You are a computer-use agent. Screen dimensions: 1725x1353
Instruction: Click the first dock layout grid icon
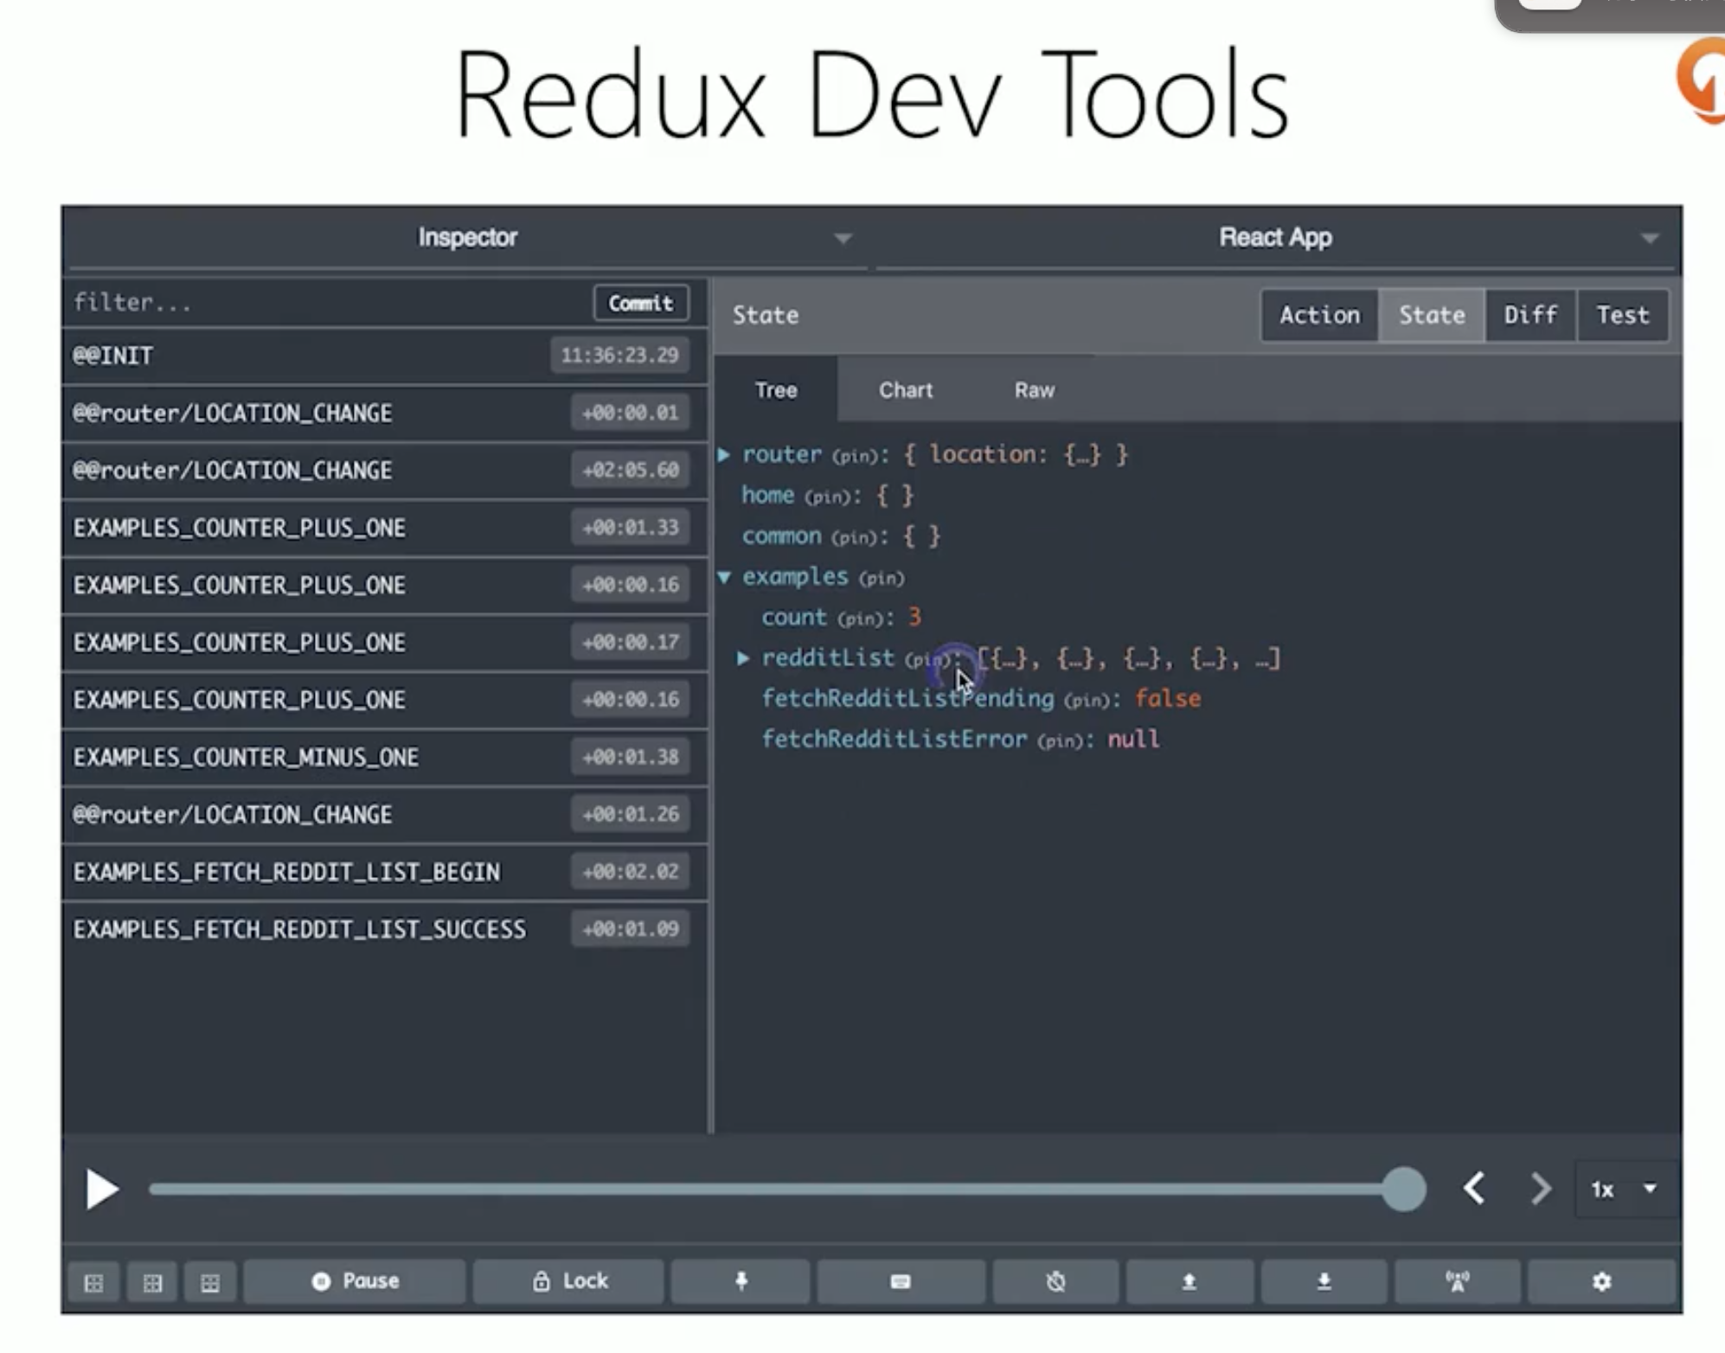click(93, 1282)
